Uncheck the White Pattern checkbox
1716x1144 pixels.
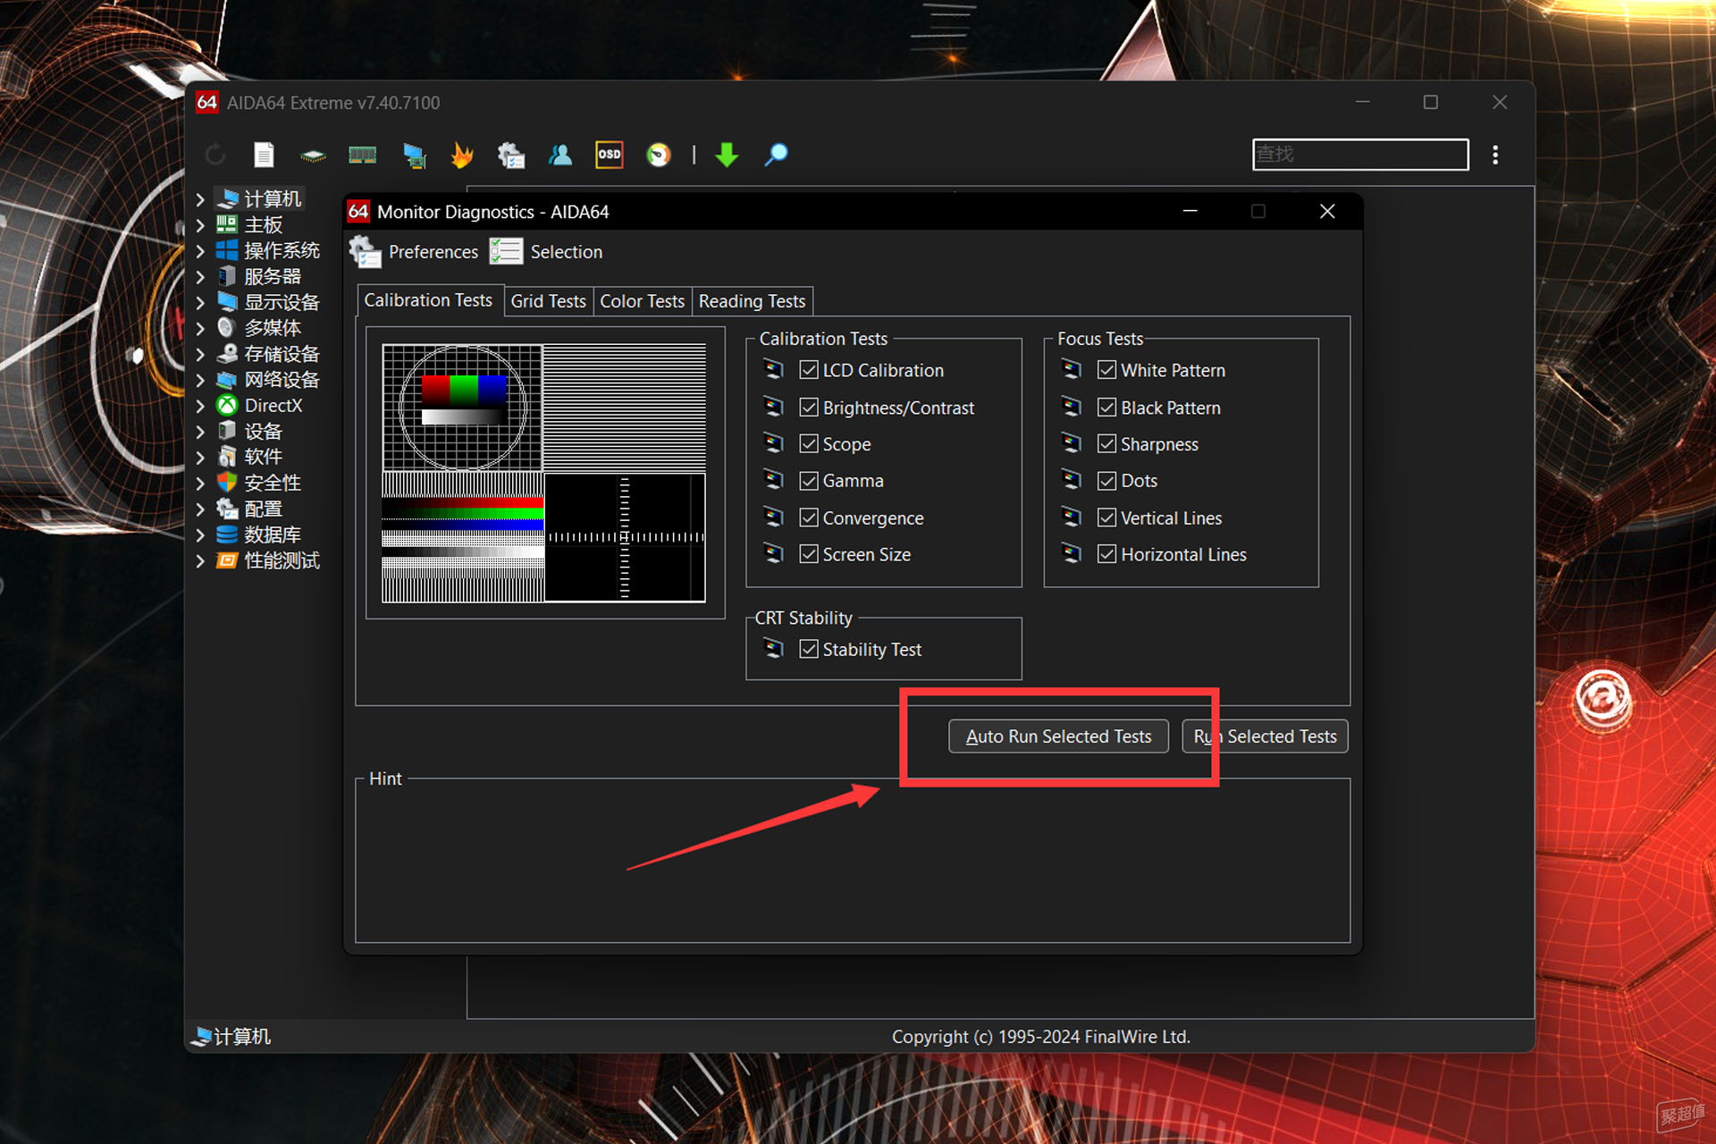click(1106, 370)
